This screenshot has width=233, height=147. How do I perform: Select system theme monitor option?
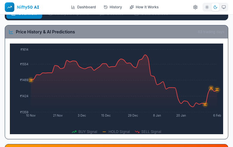(223, 7)
